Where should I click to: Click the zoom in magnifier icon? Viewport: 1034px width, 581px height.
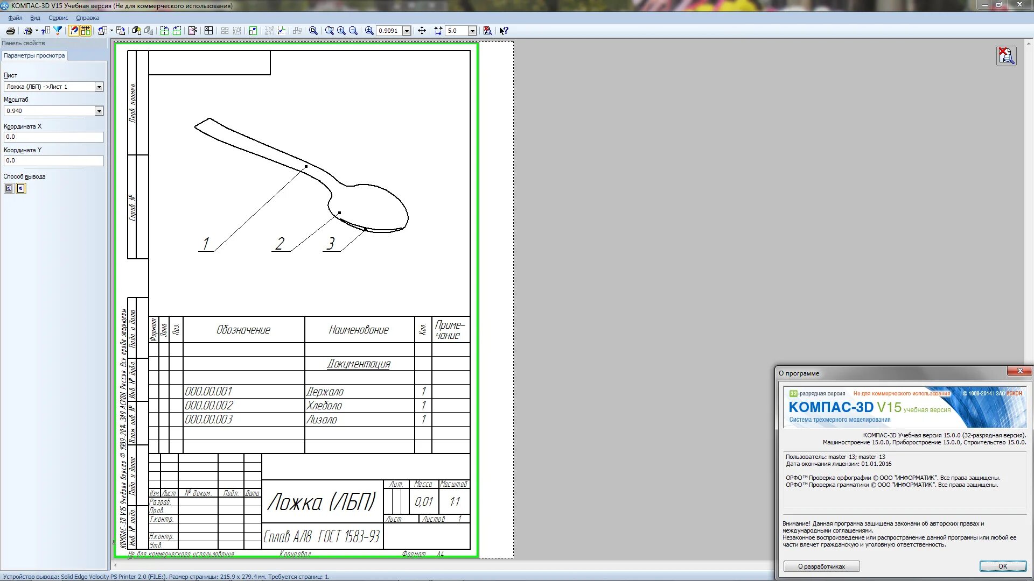click(341, 31)
